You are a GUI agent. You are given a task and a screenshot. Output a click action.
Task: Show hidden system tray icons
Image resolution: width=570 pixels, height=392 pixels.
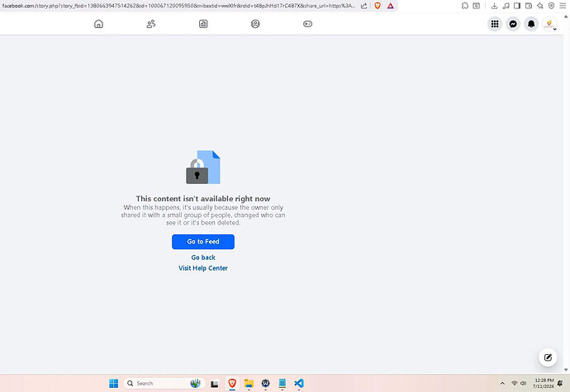[x=502, y=383]
